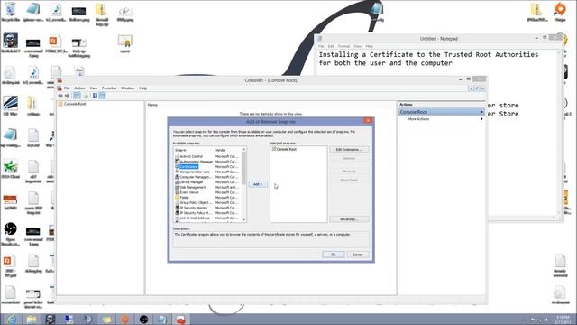Click the black circular taskbar icon

[143, 319]
